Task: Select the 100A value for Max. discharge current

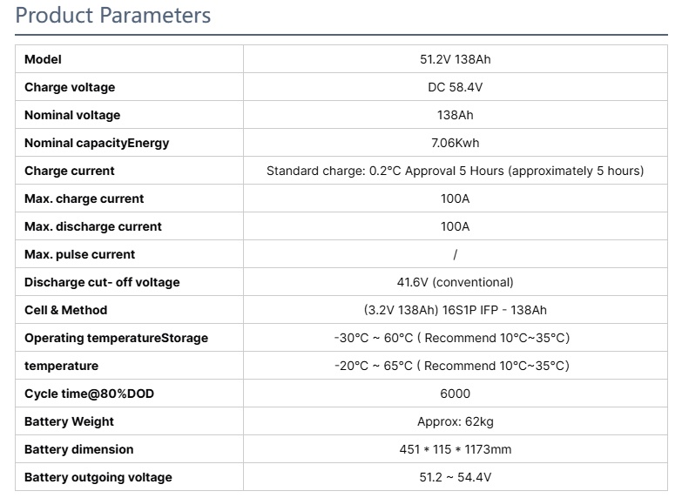Action: point(455,226)
